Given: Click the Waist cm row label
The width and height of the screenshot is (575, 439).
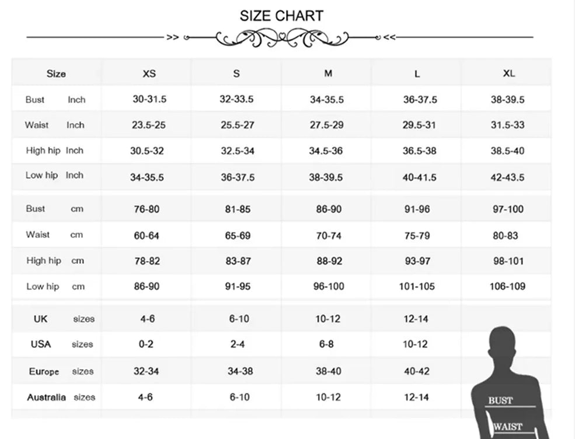Looking at the screenshot, I should coord(54,235).
